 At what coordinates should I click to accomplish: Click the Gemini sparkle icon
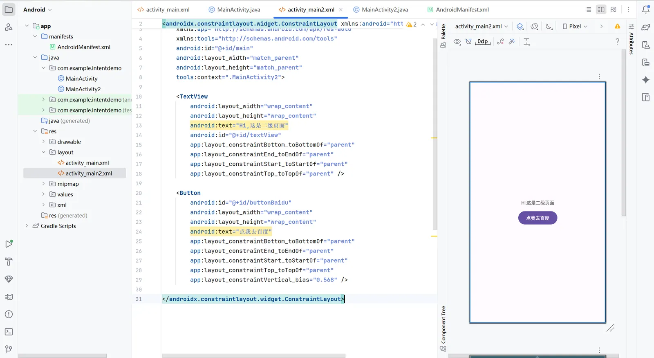(646, 80)
